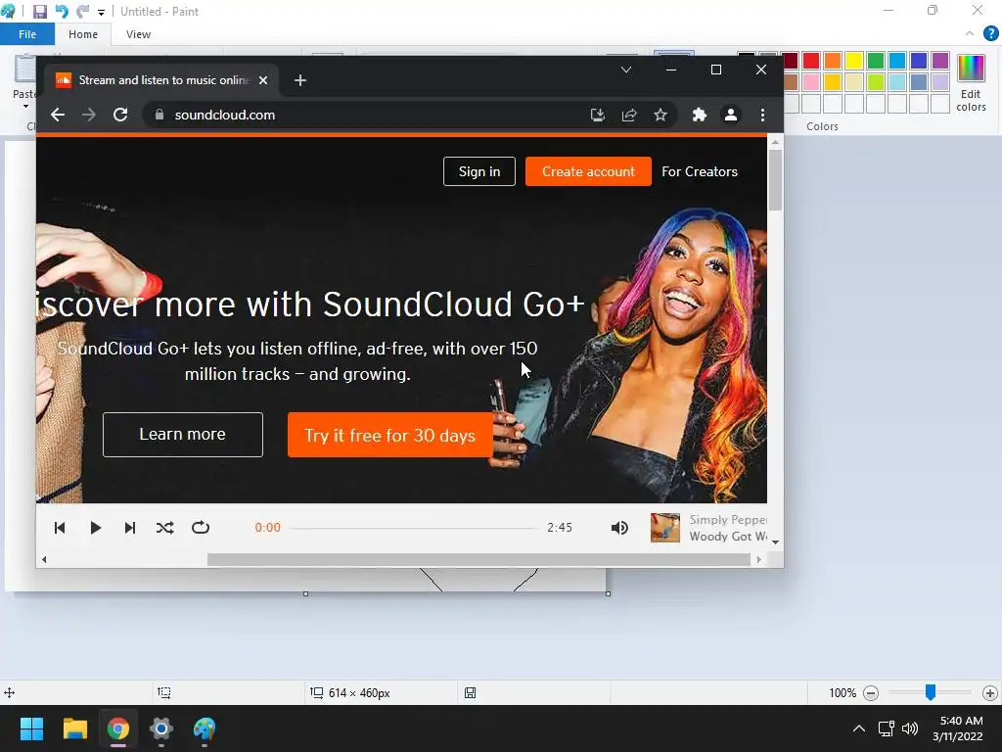Viewport: 1002px width, 752px height.
Task: Open Chrome extensions puzzle icon
Action: click(700, 116)
